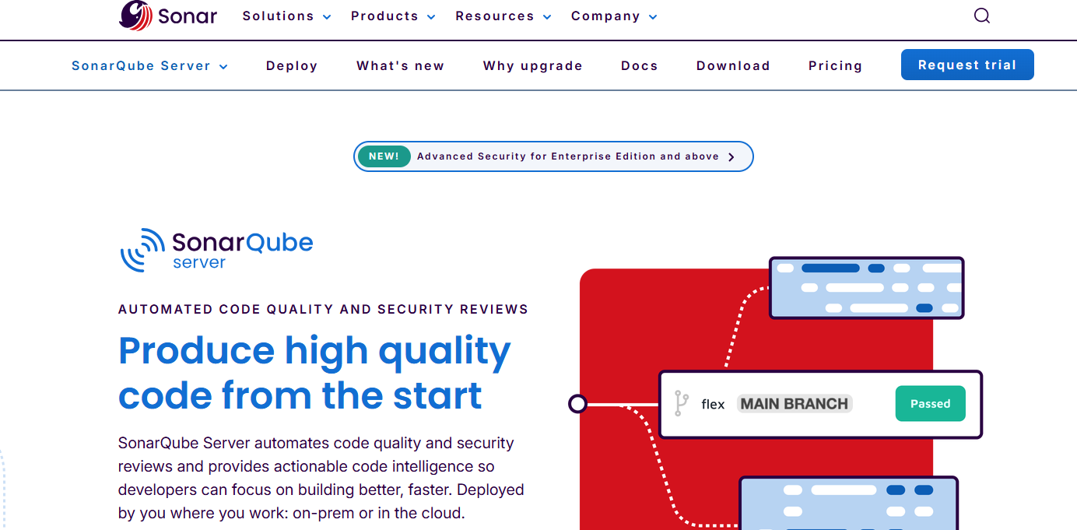Open the SonarQube Server dropdown

[x=149, y=66]
